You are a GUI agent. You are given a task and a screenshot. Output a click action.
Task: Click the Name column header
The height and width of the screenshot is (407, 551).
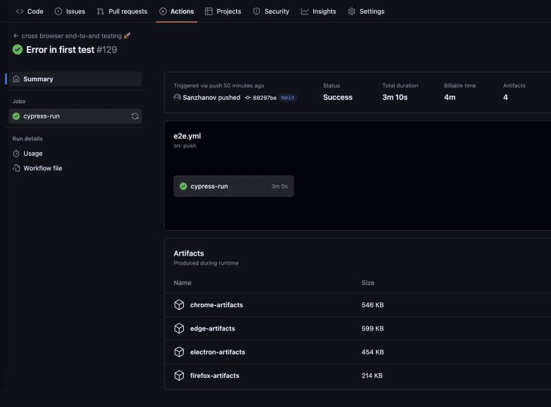click(183, 282)
